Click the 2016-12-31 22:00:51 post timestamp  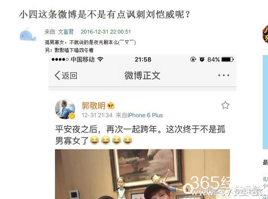point(106,32)
